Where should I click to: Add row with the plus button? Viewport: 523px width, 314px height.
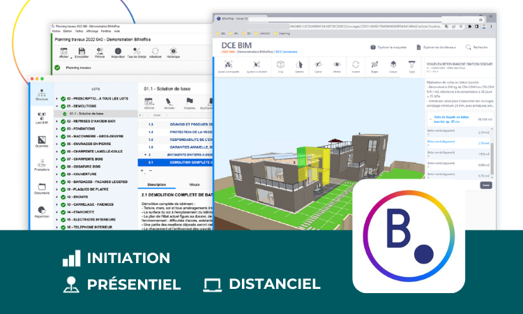142,170
